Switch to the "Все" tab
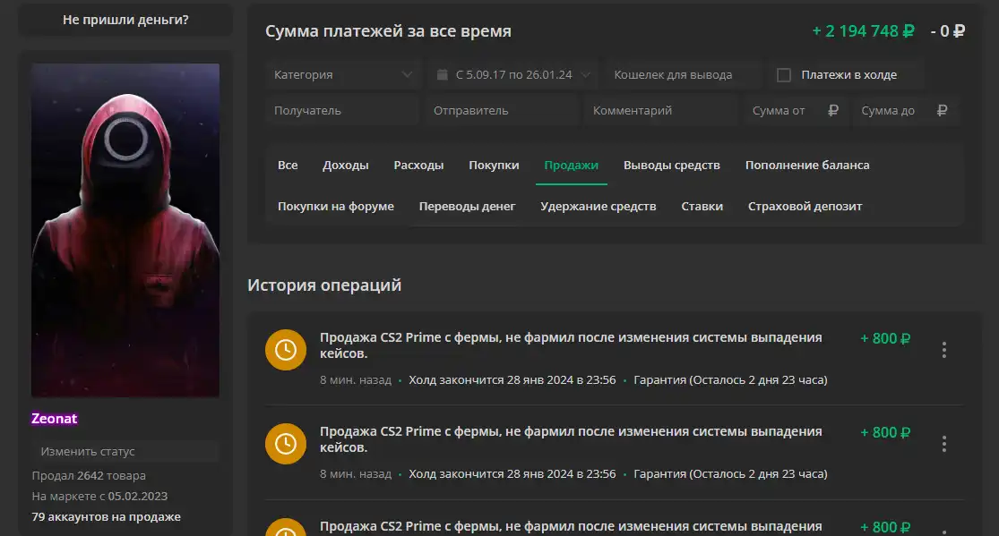The height and width of the screenshot is (536, 999). point(288,165)
